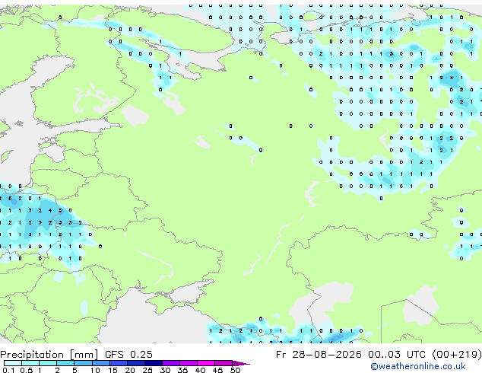Select the 40 to 45 mm magenta swatch
482x373 pixels.
point(206,363)
